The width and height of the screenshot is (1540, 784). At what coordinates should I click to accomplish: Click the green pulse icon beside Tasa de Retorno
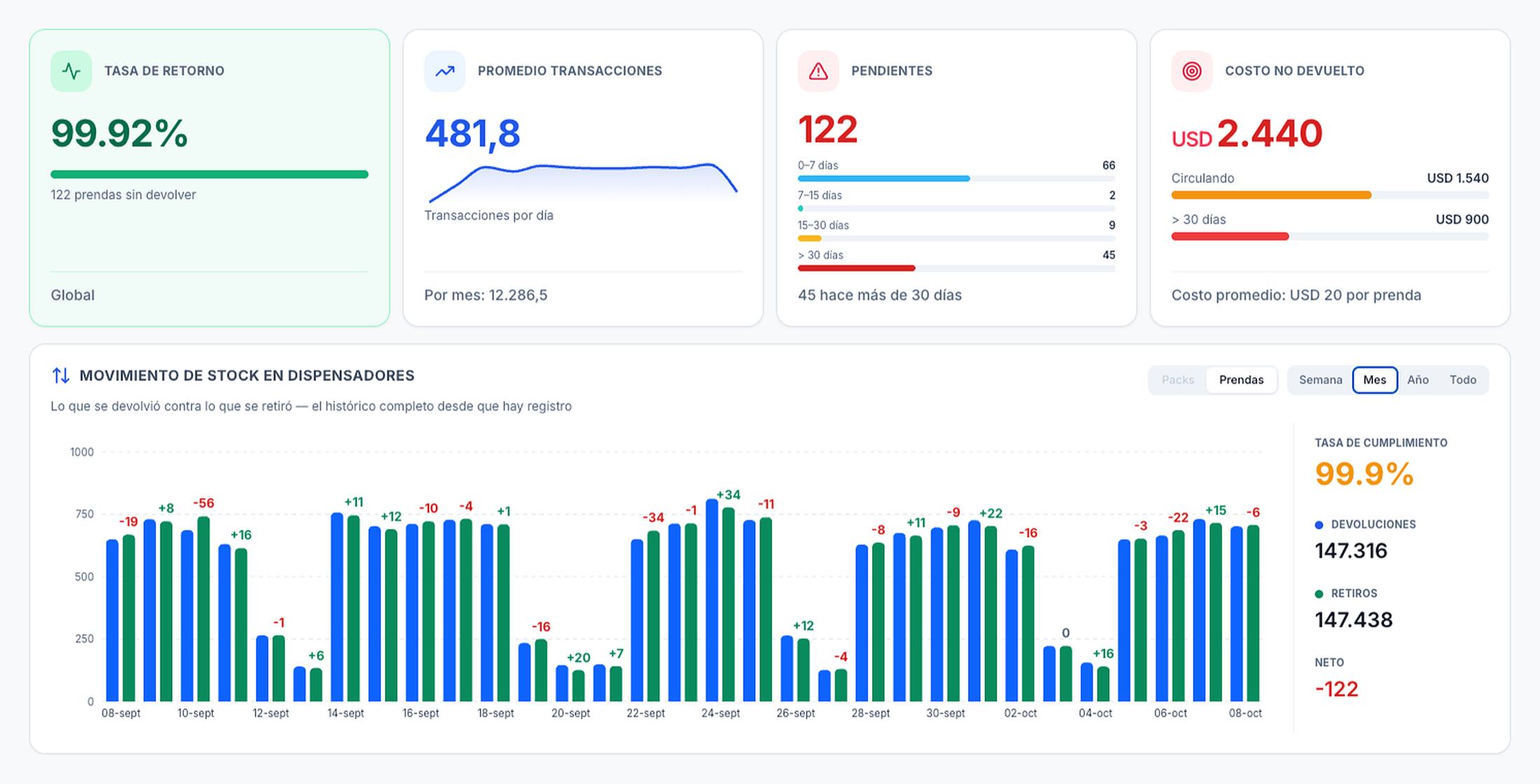pyautogui.click(x=71, y=71)
